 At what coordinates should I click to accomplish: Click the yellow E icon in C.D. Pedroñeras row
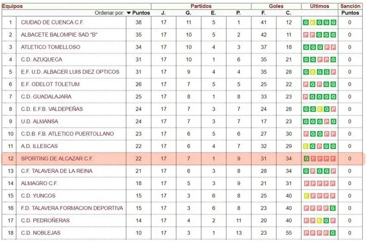pyautogui.click(x=320, y=220)
